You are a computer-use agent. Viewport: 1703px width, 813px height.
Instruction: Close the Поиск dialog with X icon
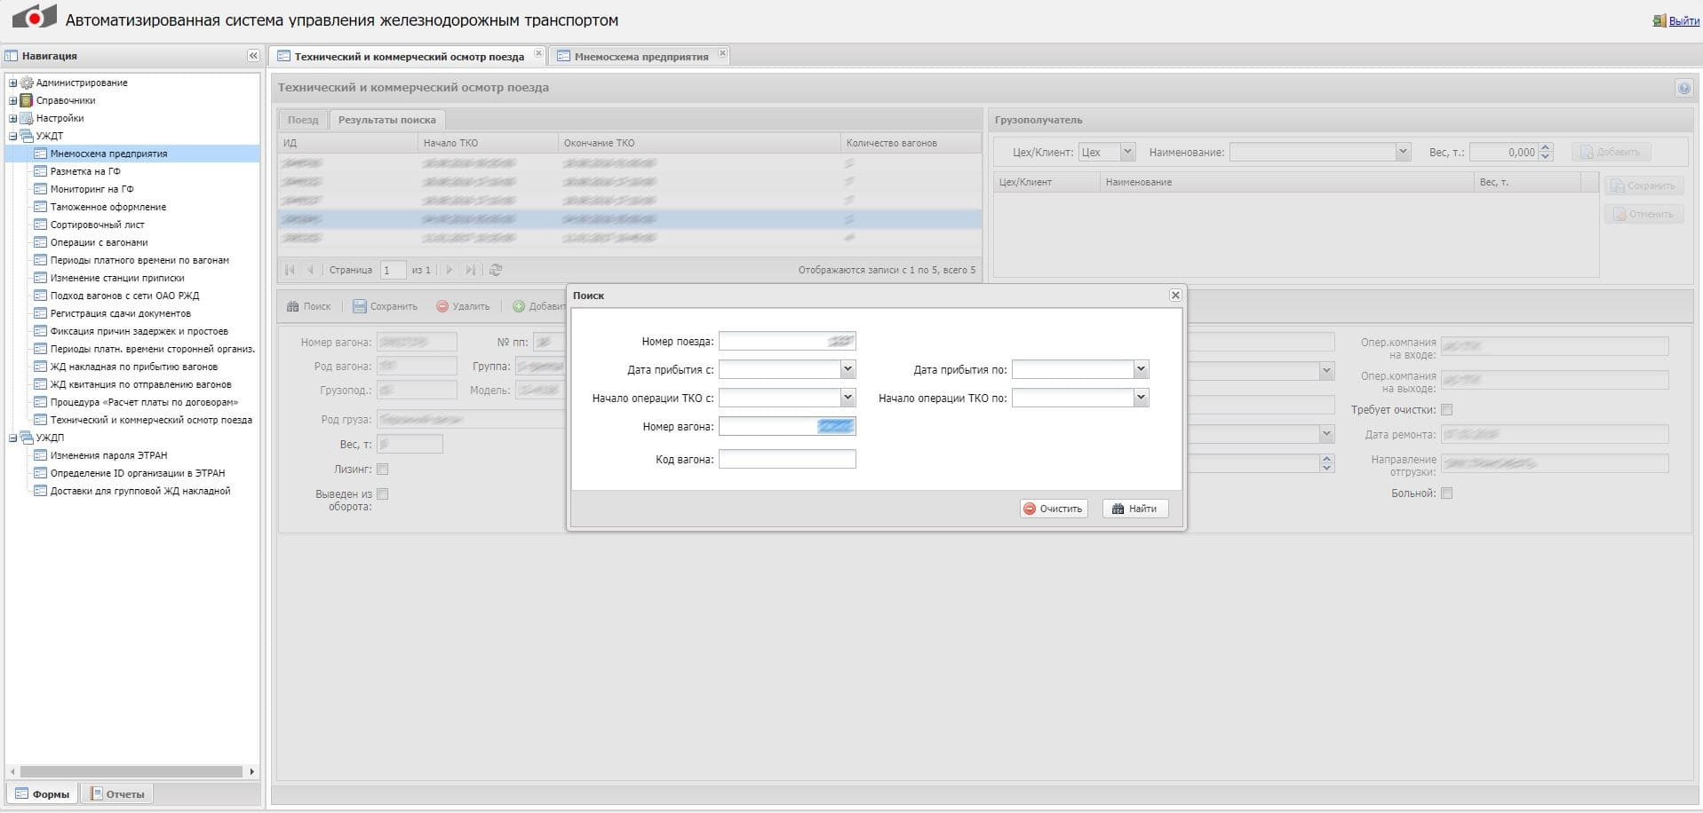tap(1175, 295)
